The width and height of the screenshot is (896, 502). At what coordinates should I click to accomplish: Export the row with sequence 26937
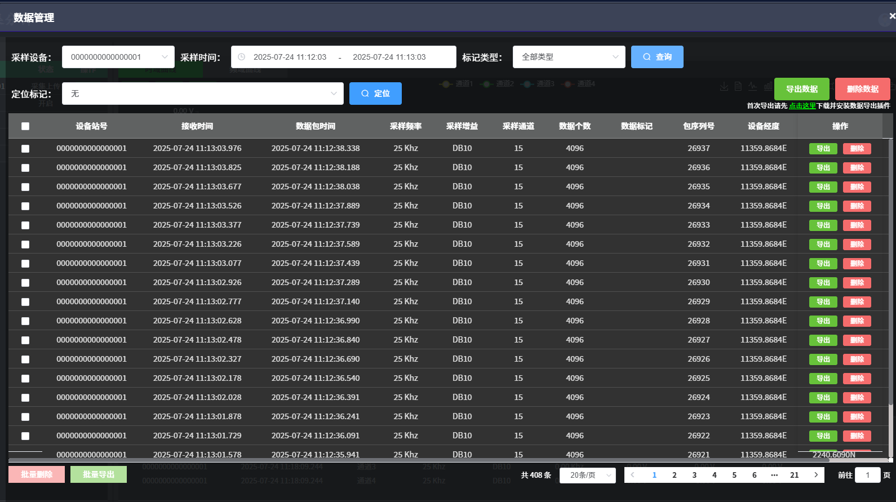tap(823, 149)
